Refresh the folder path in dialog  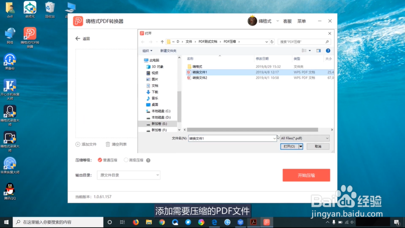click(272, 42)
